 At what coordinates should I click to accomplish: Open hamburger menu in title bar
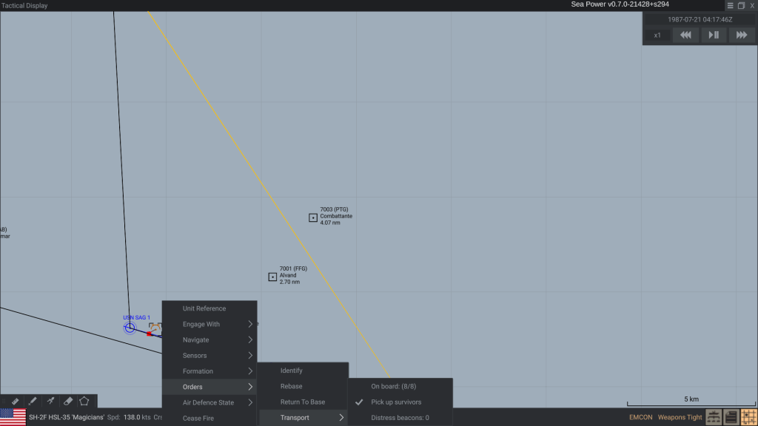[x=730, y=5]
